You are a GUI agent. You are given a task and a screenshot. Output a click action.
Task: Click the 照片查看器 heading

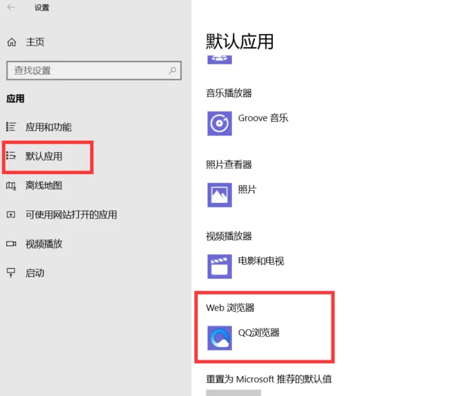229,165
